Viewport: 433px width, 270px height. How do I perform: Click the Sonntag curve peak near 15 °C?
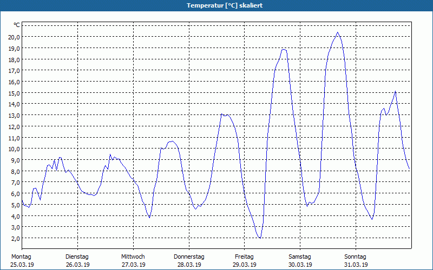(395, 91)
